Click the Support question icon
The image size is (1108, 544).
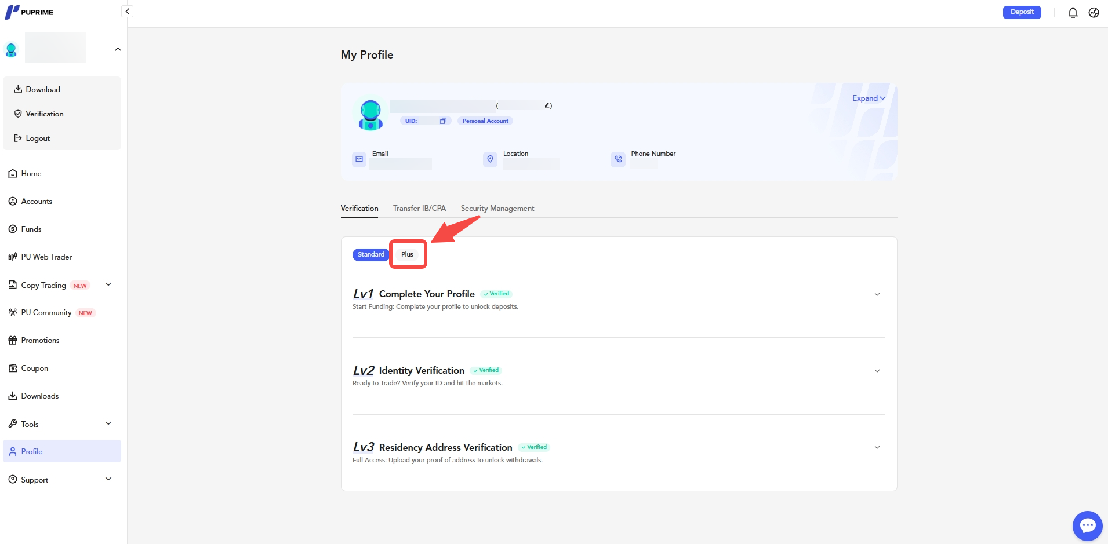point(13,479)
